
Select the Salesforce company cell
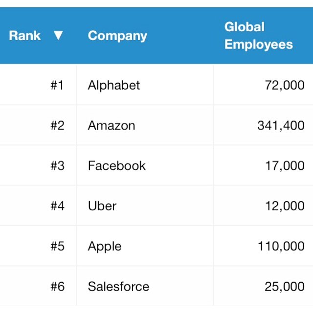click(x=145, y=286)
